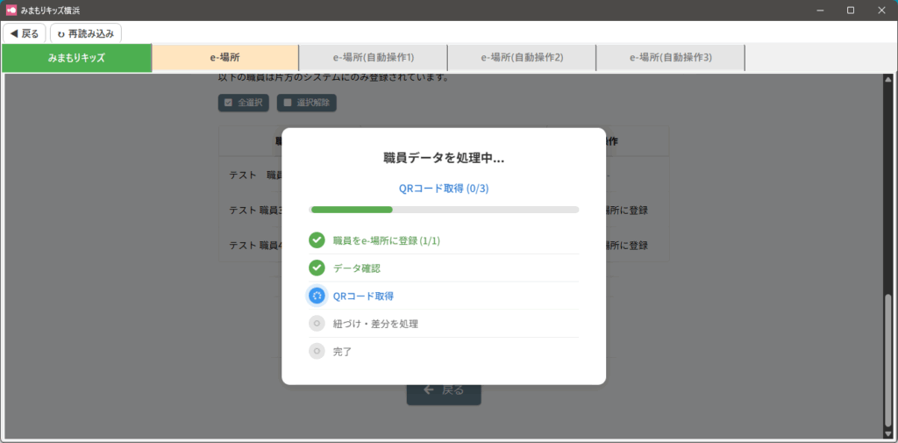Click the gray pending icon beside 紐づけ・差分を処理

[x=317, y=324]
